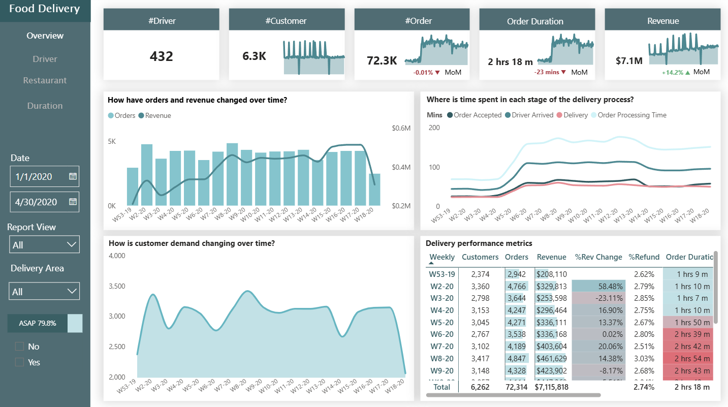Screen dimensions: 728x407
Task: Click the table's vertical scrollbar
Action: click(x=715, y=287)
